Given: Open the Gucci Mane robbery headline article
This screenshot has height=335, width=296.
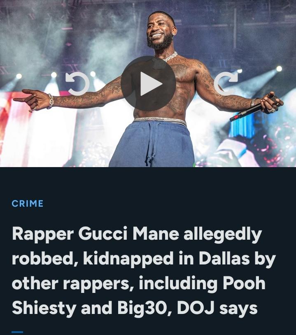Looking at the screenshot, I should click(x=144, y=271).
